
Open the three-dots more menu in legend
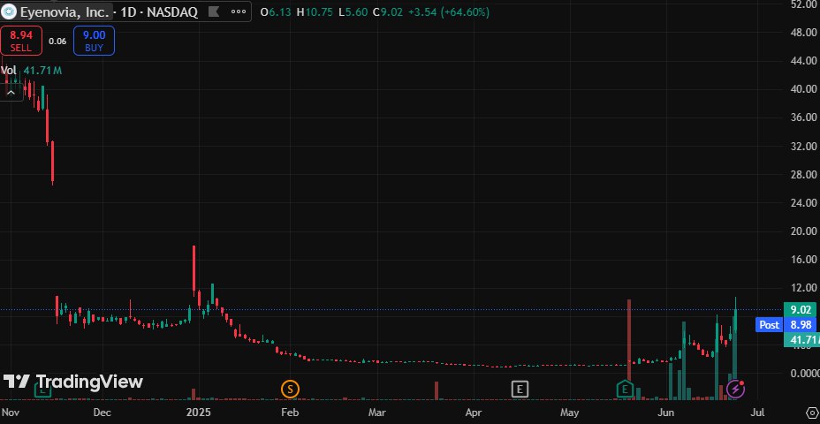(238, 11)
